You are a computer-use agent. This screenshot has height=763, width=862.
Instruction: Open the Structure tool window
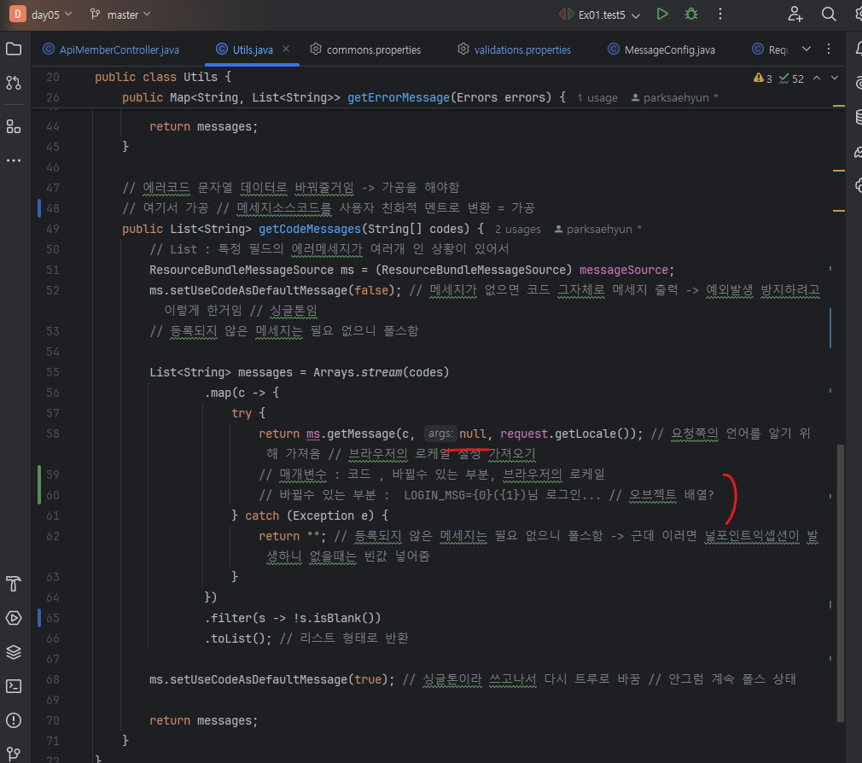click(x=14, y=126)
